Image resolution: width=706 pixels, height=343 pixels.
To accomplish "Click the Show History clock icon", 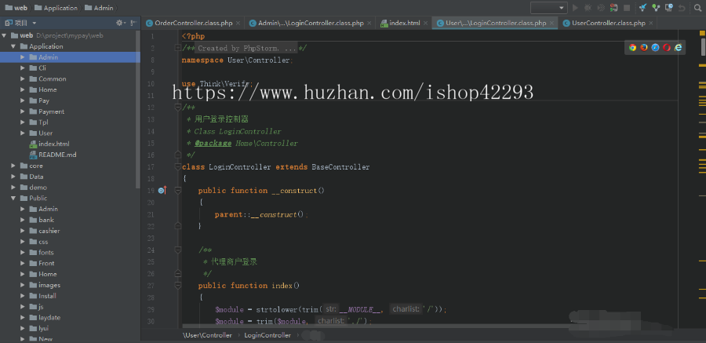I will tap(669, 8).
